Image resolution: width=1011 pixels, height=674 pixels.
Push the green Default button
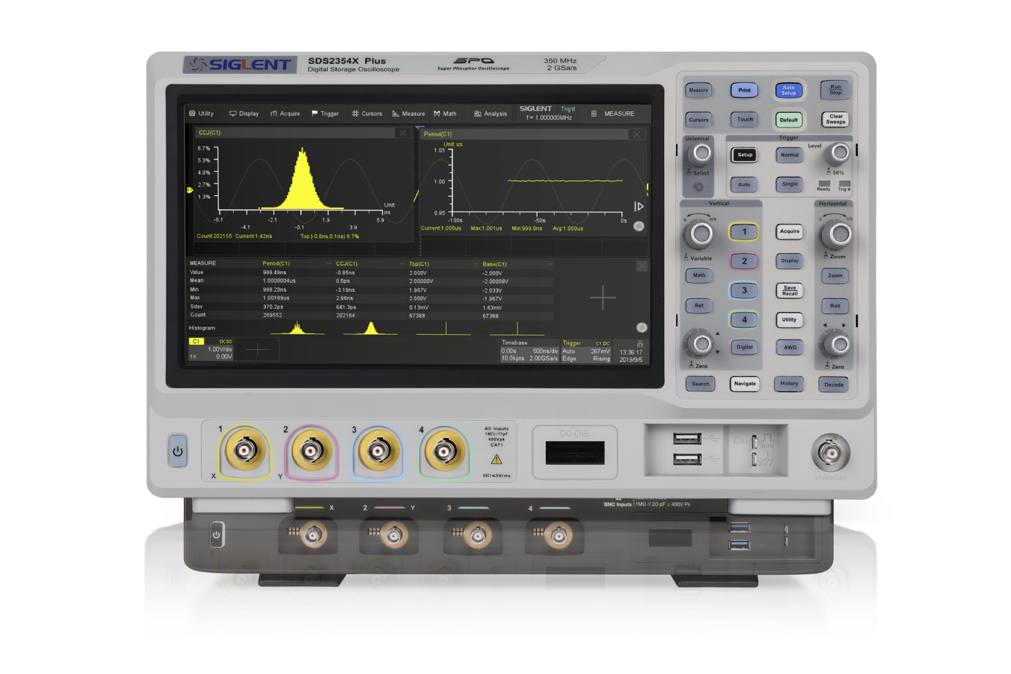point(789,119)
